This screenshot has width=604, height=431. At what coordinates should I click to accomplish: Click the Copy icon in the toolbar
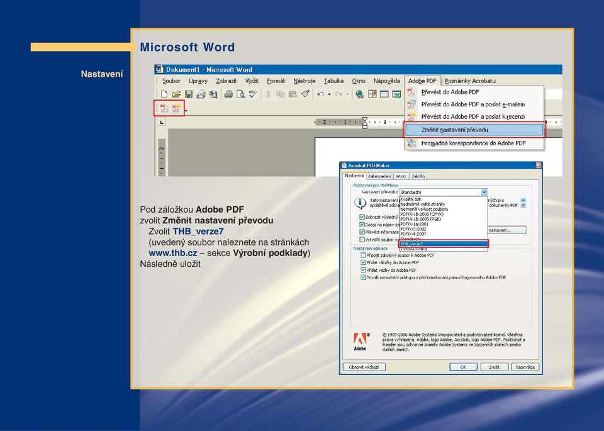[281, 94]
